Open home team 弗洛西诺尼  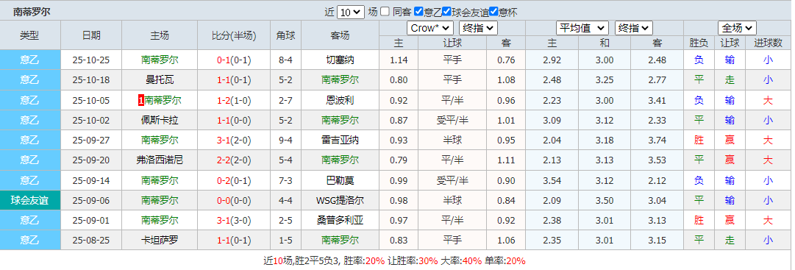point(160,160)
